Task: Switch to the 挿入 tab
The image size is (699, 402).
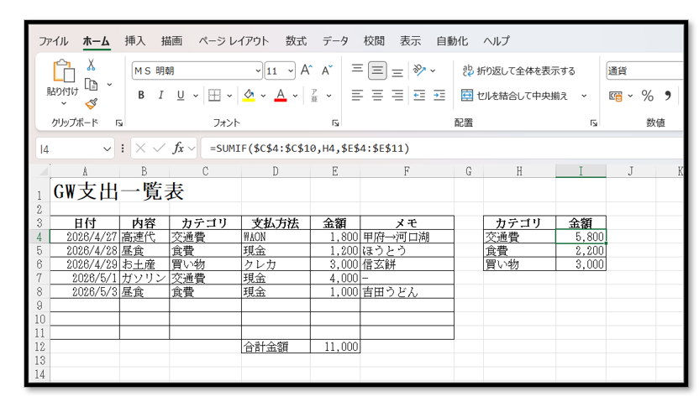Action: point(134,41)
